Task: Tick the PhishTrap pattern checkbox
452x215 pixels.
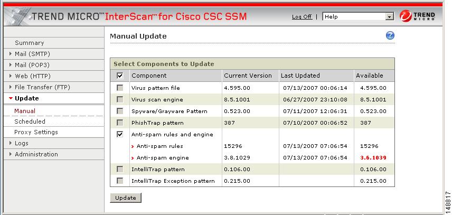Action: pos(120,123)
